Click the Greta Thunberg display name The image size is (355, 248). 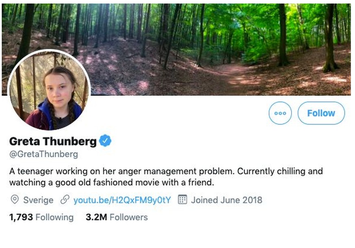[x=53, y=141]
